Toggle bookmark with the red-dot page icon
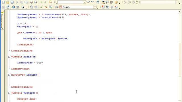The height and width of the screenshot is (102, 182). point(103,7)
